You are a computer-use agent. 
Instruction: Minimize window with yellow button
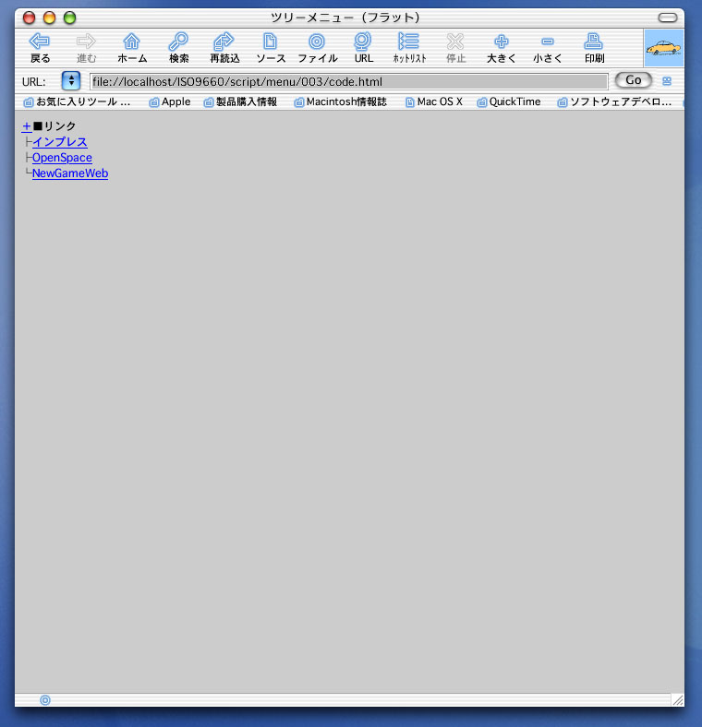click(x=49, y=18)
